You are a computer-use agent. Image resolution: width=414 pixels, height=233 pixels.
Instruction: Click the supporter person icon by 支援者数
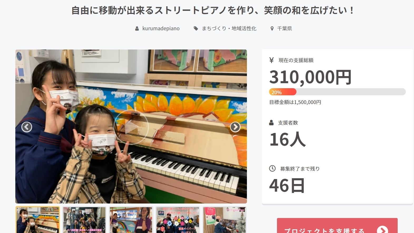[x=271, y=123]
